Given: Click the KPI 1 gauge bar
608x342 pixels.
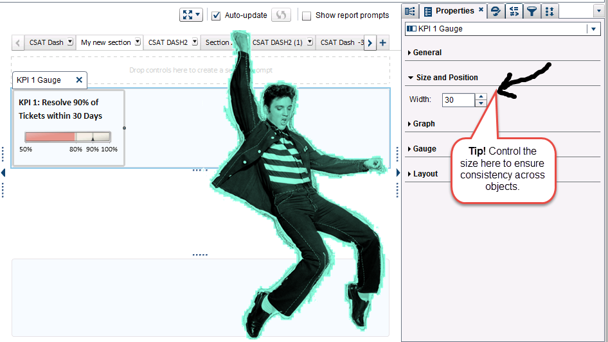Looking at the screenshot, I should [x=68, y=136].
